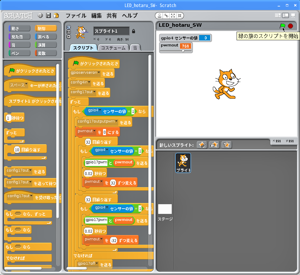
Task: Click the globe language icon
Action: (40, 16)
